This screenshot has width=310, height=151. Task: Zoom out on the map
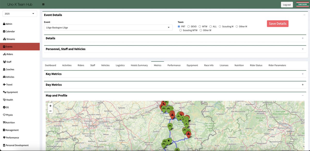tap(50, 111)
